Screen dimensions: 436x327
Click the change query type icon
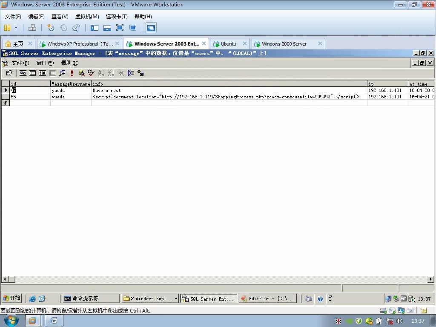(x=62, y=73)
